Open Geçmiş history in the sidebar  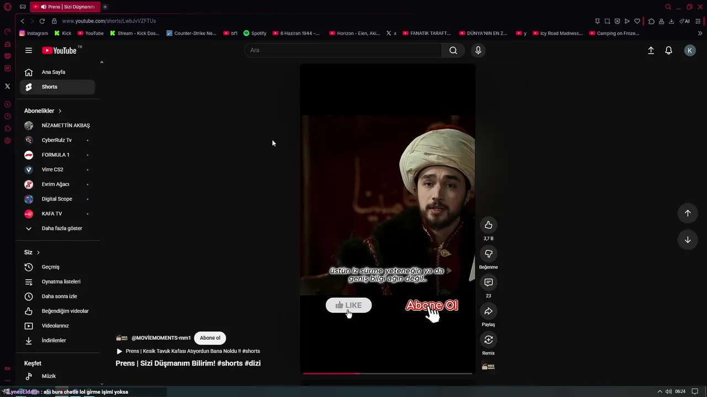(x=57, y=267)
